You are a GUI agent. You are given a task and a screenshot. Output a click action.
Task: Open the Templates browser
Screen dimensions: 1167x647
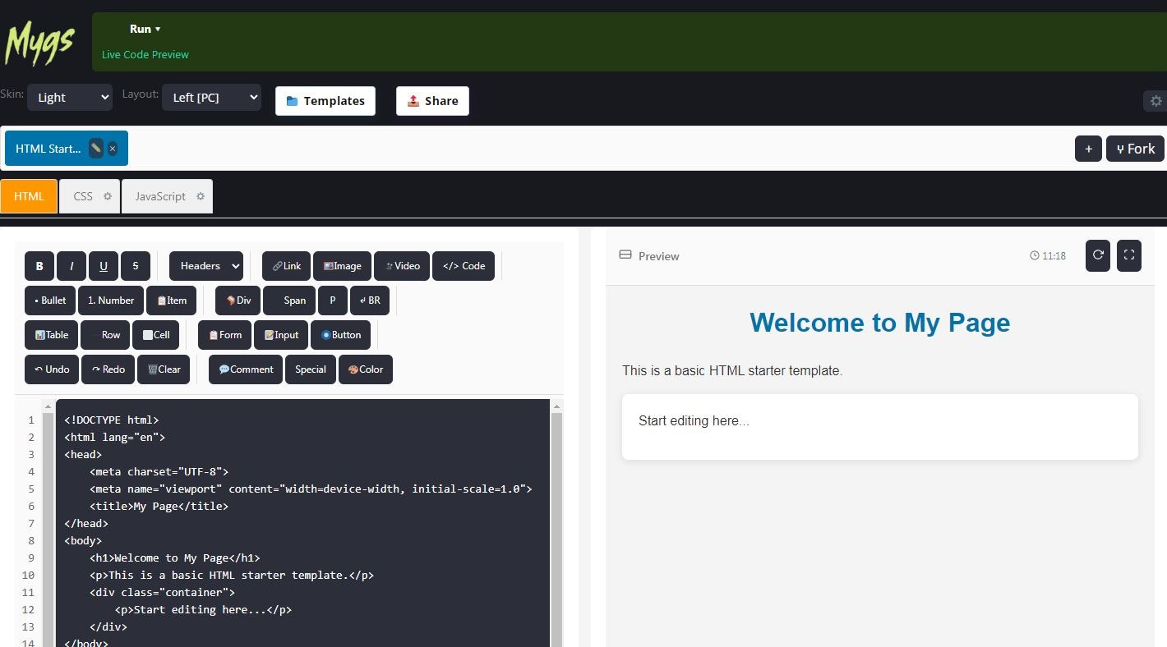click(325, 101)
